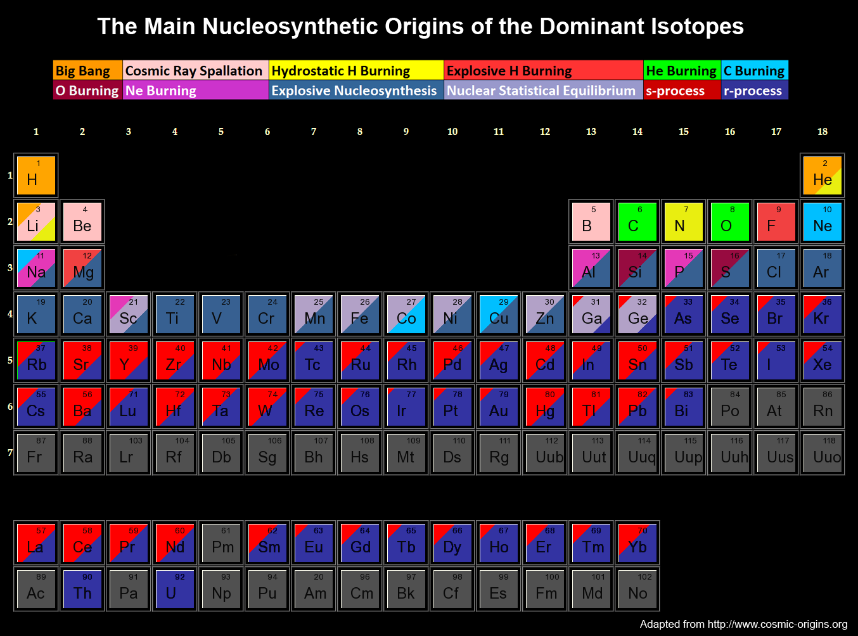Viewport: 858px width, 636px height.
Task: Click the Uranium (U) element tile
Action: [x=175, y=589]
